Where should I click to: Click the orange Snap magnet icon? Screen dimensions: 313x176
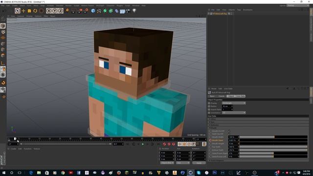point(3,83)
